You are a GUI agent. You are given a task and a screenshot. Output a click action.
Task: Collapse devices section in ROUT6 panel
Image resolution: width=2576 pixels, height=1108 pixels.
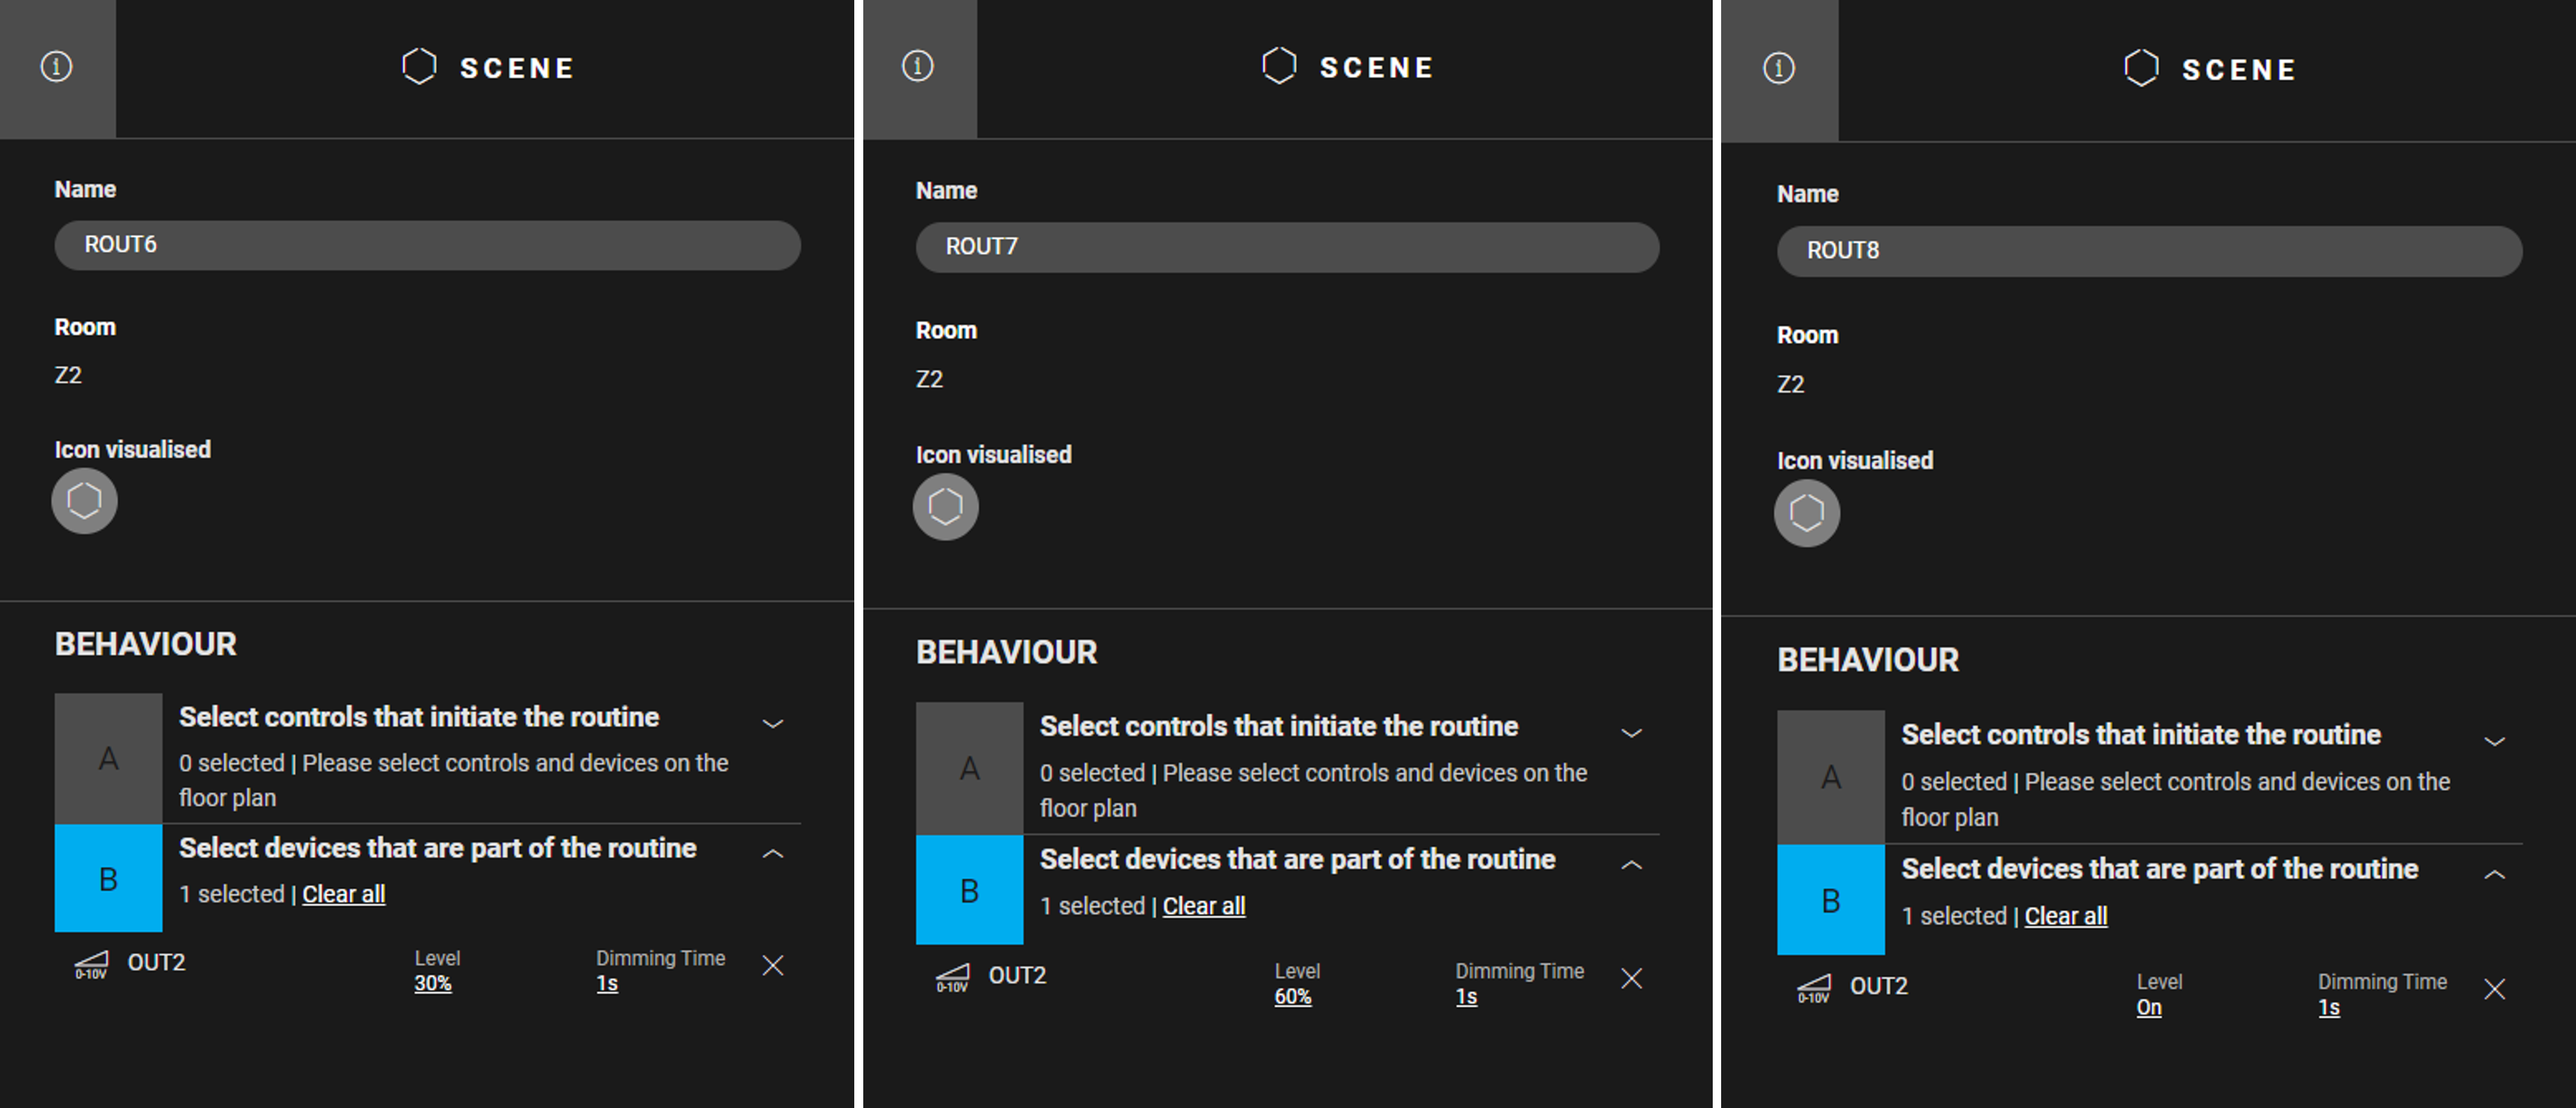tap(773, 854)
